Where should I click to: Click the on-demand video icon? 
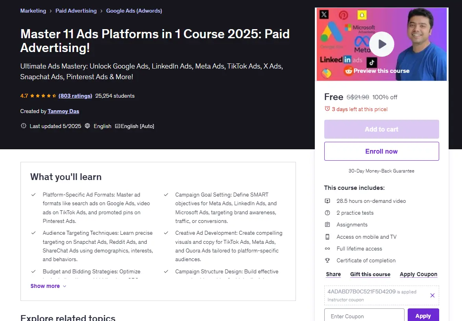pos(327,201)
